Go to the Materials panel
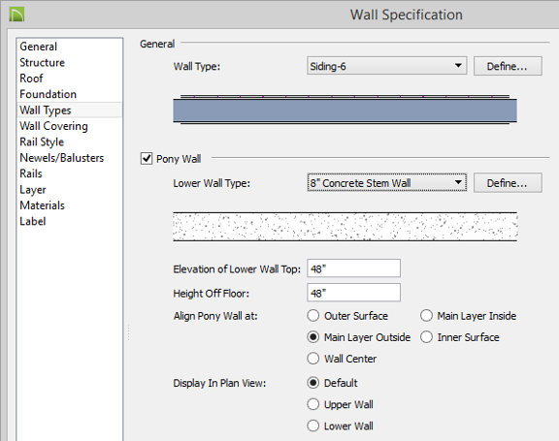The height and width of the screenshot is (441, 559). 42,205
